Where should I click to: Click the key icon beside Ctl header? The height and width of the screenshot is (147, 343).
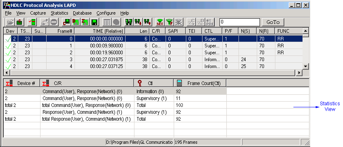pos(140,83)
